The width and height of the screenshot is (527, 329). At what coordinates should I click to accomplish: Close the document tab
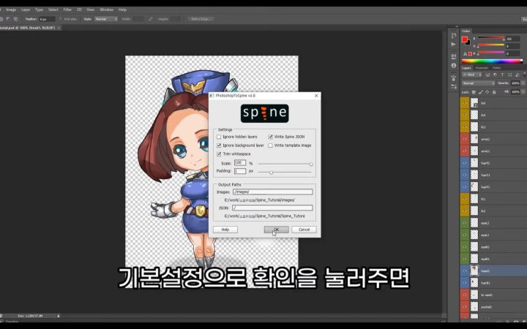(x=59, y=28)
